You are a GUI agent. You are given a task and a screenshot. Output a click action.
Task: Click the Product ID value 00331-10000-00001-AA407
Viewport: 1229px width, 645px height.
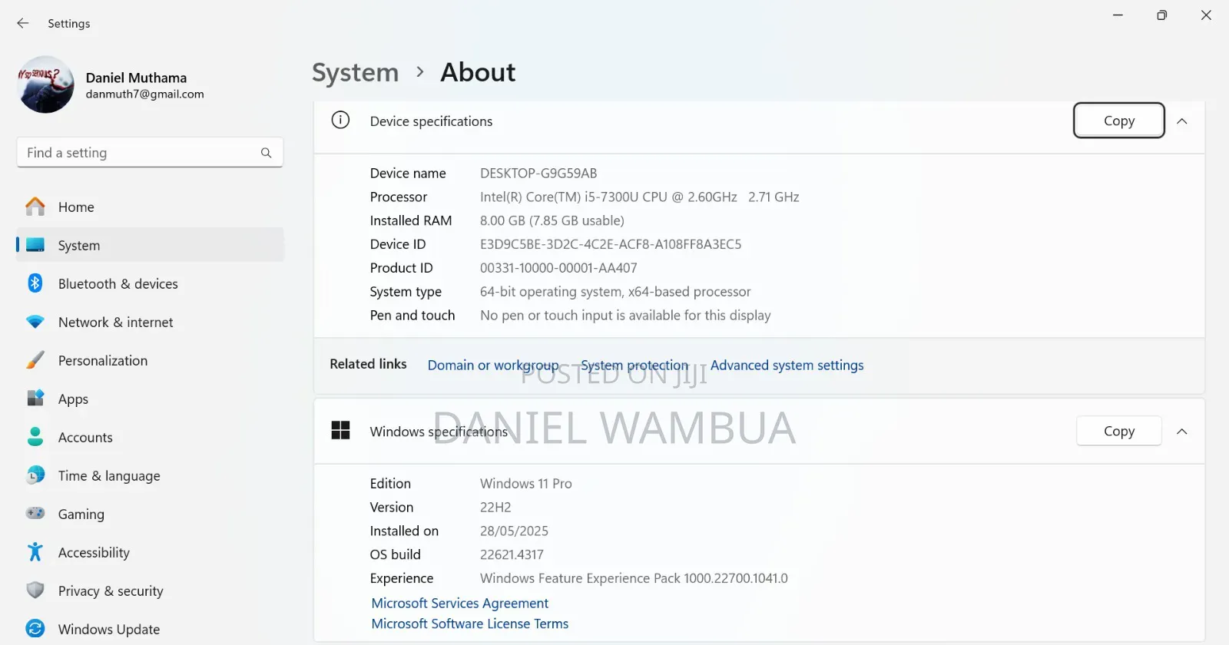point(558,268)
